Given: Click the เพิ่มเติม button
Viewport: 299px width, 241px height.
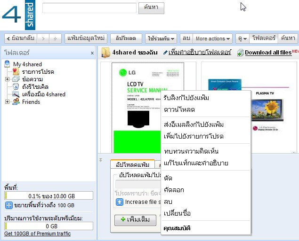Looking at the screenshot, I should tap(136, 220).
